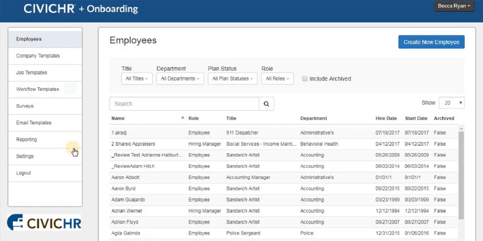Change the Show entries count dropdown

(x=451, y=103)
